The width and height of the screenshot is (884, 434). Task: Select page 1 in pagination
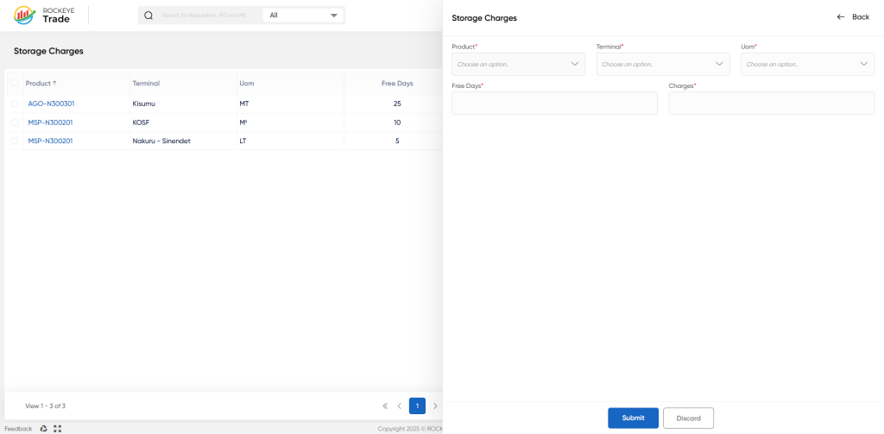coord(417,406)
